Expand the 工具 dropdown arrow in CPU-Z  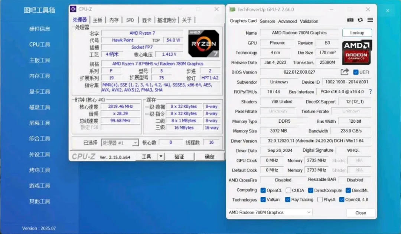click(x=161, y=156)
